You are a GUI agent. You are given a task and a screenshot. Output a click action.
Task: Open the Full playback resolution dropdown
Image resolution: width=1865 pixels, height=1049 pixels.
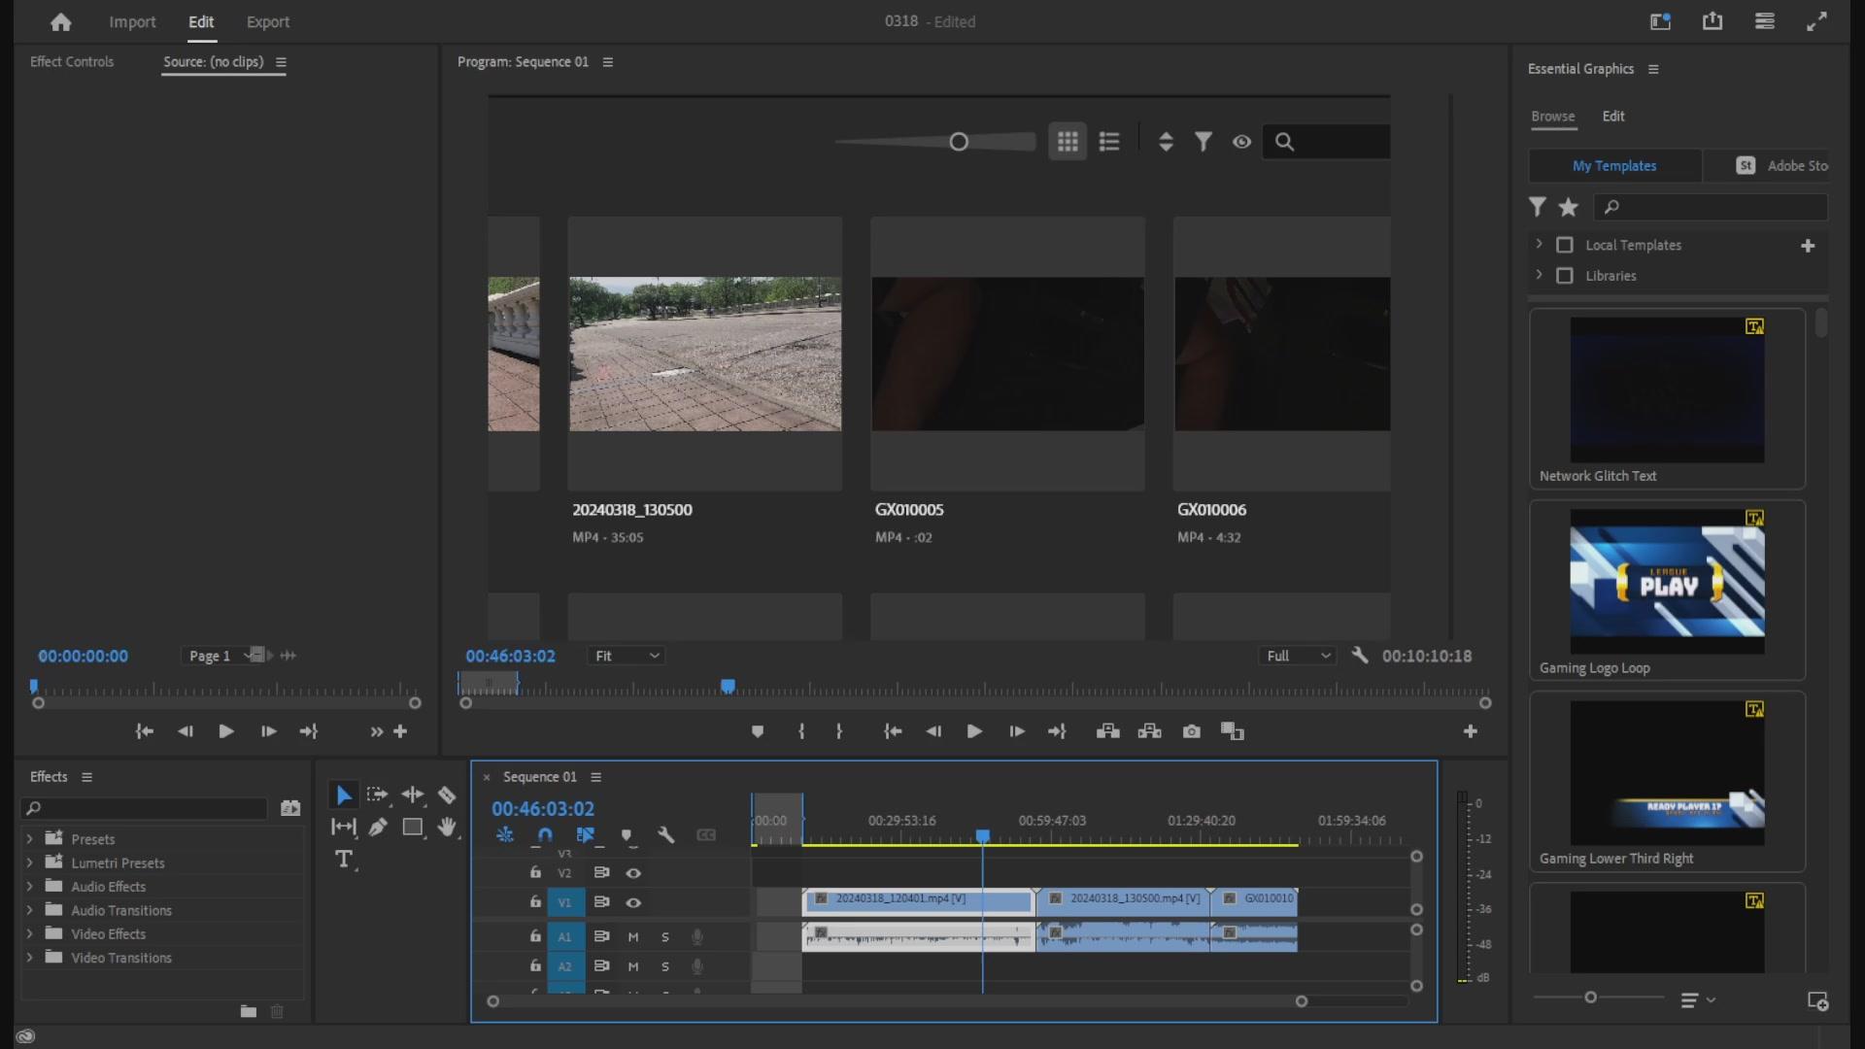pyautogui.click(x=1298, y=657)
